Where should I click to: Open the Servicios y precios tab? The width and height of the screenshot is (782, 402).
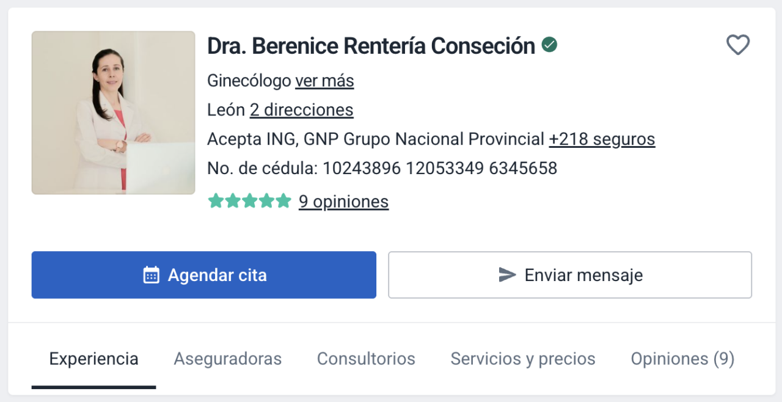coord(523,359)
